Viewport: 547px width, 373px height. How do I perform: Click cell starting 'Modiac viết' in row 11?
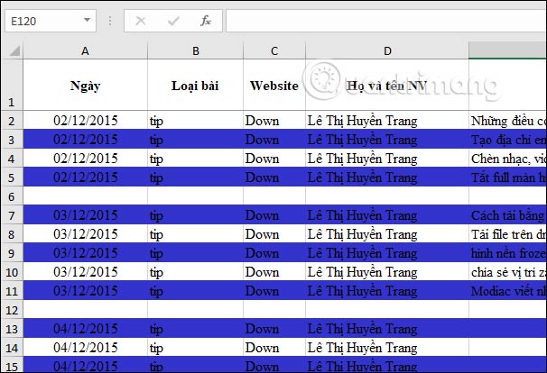pyautogui.click(x=508, y=290)
